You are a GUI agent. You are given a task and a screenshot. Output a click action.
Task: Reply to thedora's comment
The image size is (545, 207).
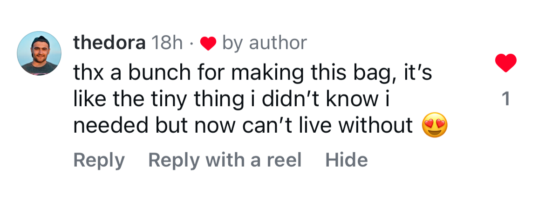click(x=99, y=161)
